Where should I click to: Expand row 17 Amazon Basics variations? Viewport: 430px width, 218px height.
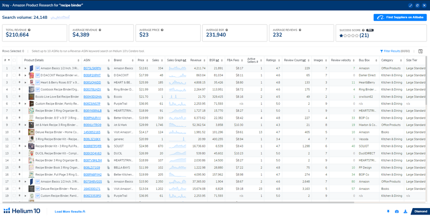tap(26, 182)
